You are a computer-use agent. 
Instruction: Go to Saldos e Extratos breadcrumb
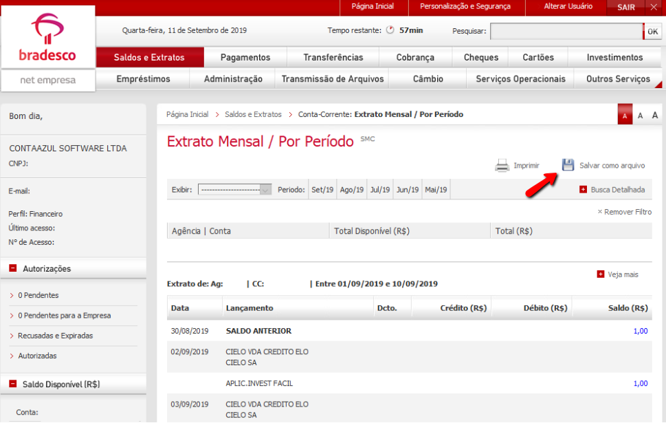(x=253, y=114)
